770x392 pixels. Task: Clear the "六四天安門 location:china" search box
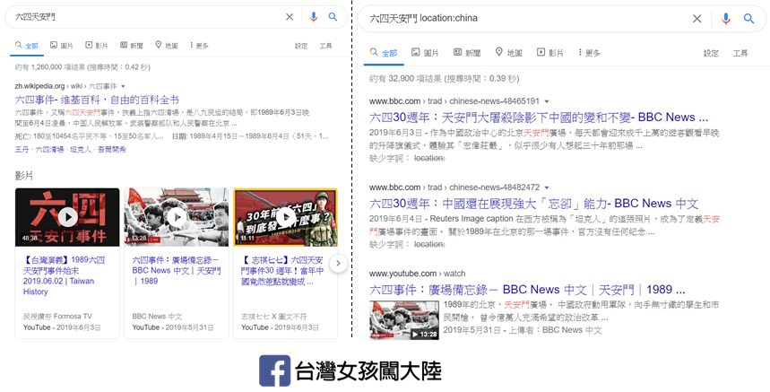click(x=696, y=18)
